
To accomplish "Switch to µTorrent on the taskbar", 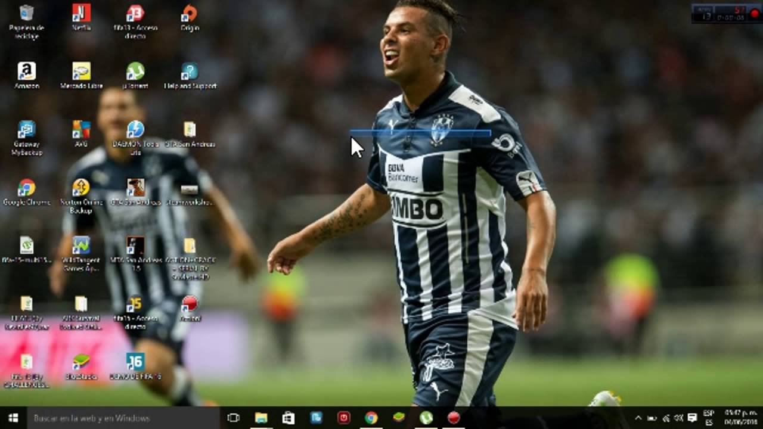I will pyautogui.click(x=426, y=418).
